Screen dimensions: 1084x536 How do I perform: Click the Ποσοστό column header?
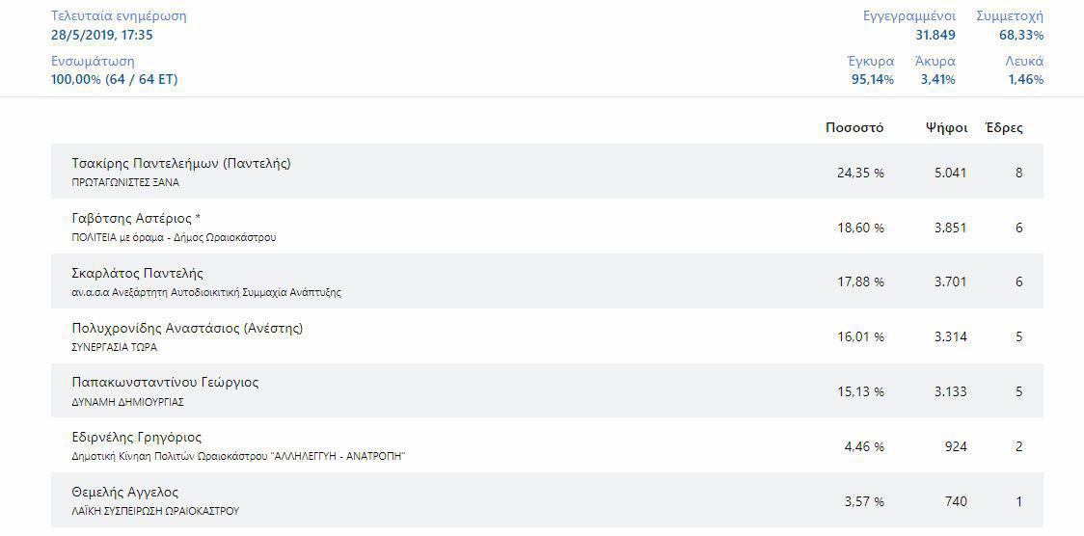click(854, 127)
